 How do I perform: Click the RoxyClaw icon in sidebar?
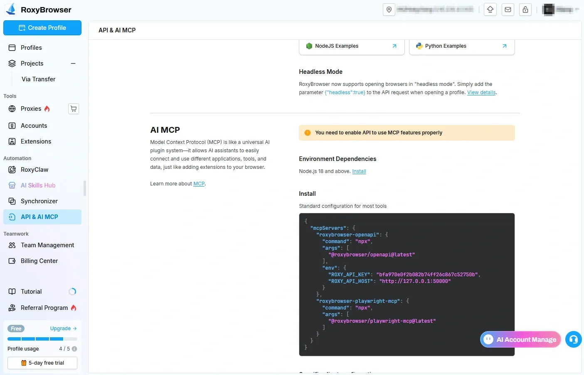(12, 170)
